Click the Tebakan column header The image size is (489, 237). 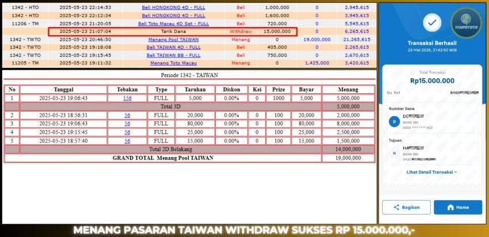click(127, 90)
